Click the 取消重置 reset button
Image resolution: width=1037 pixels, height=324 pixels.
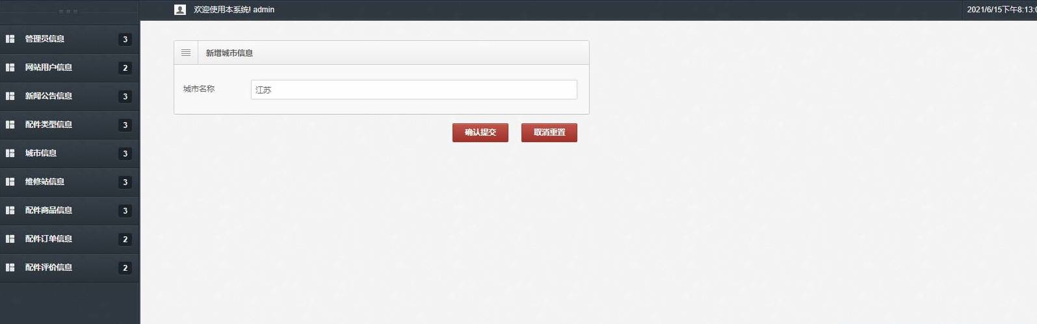coord(549,132)
